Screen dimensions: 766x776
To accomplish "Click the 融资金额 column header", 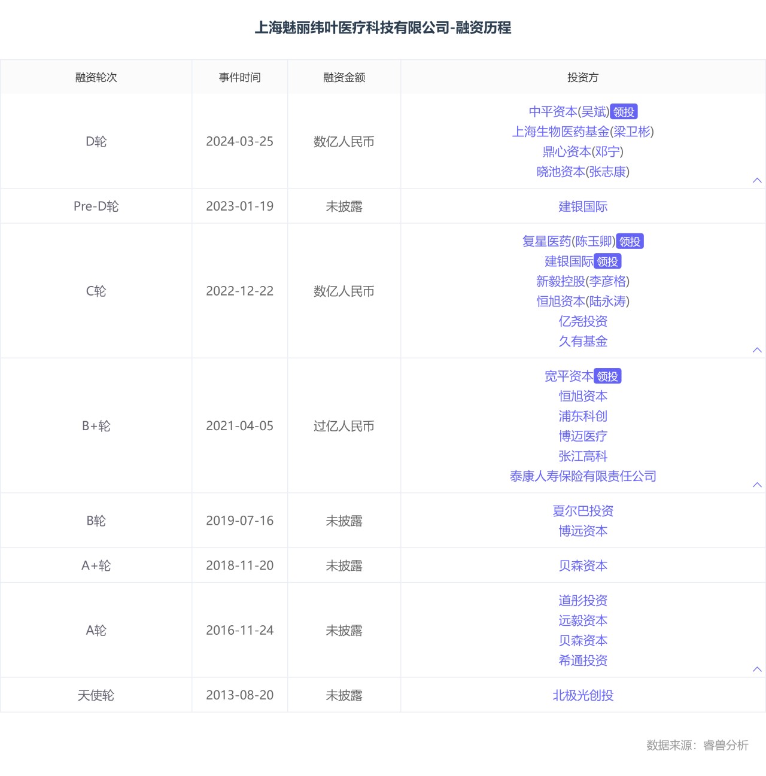I will click(x=344, y=77).
